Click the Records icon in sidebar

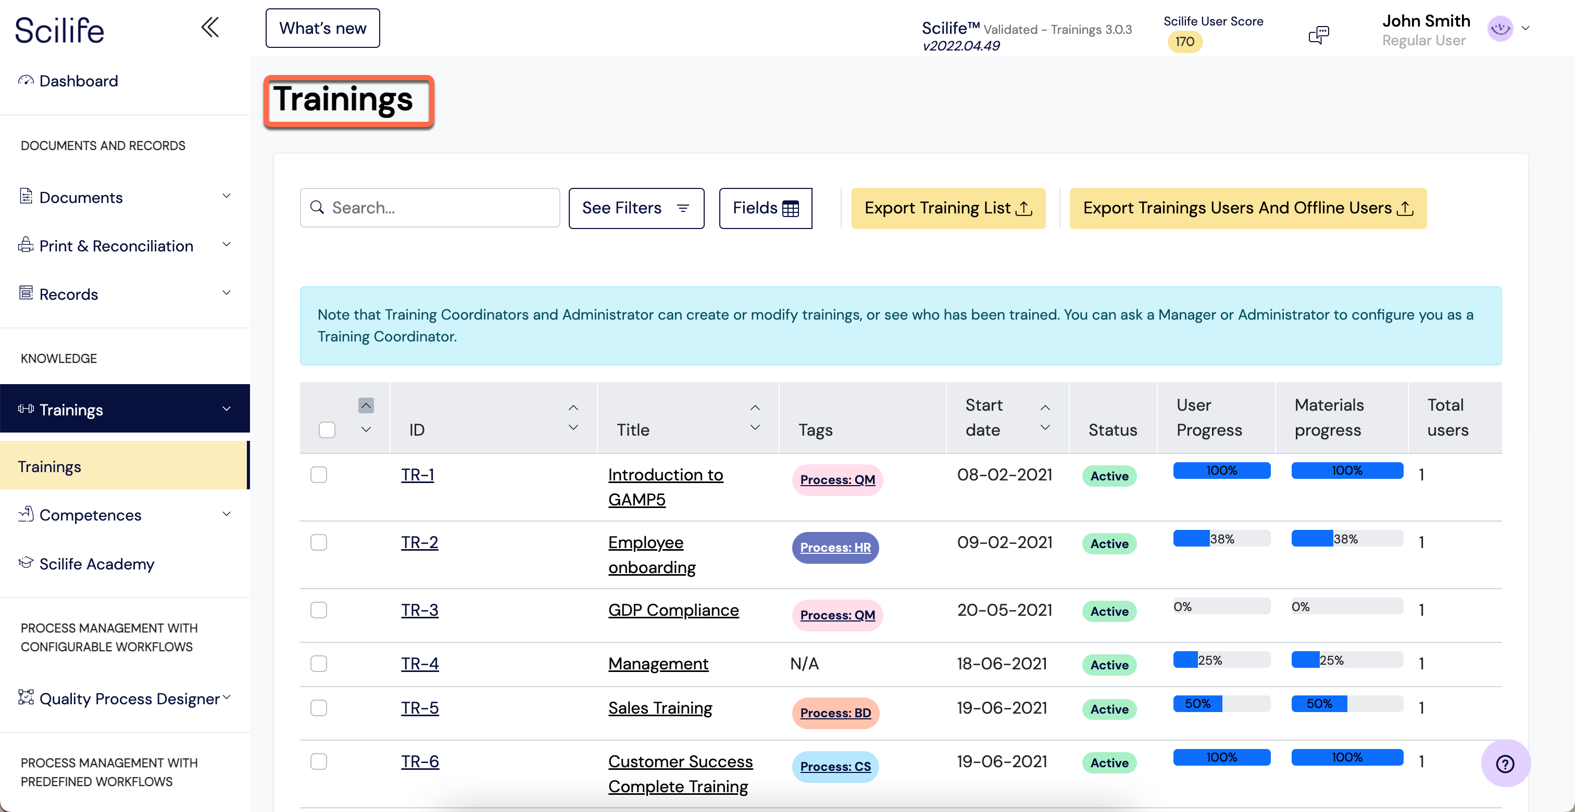point(26,293)
